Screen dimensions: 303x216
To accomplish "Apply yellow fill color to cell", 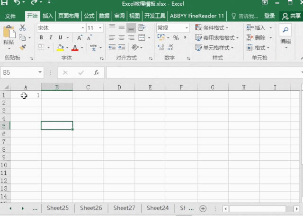I will [x=60, y=47].
